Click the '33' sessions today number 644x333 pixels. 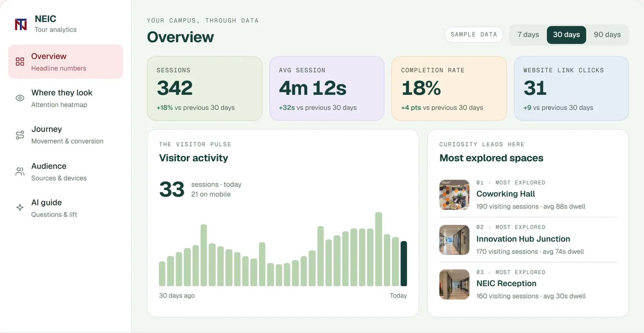(x=172, y=189)
